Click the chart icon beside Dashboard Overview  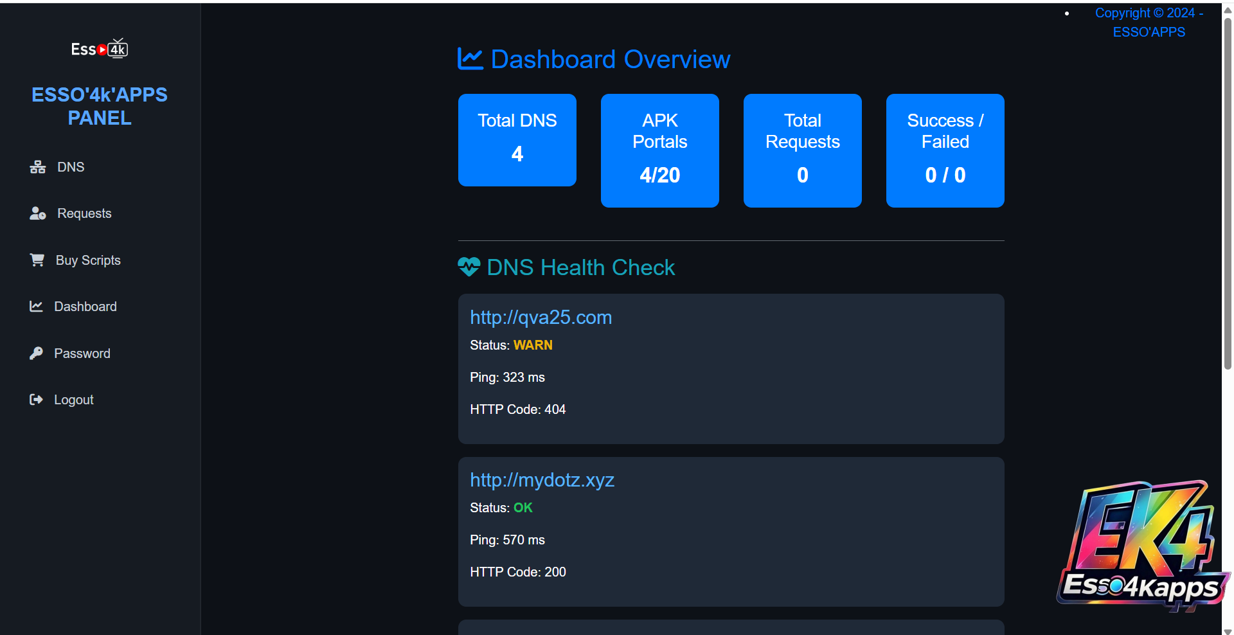coord(470,59)
